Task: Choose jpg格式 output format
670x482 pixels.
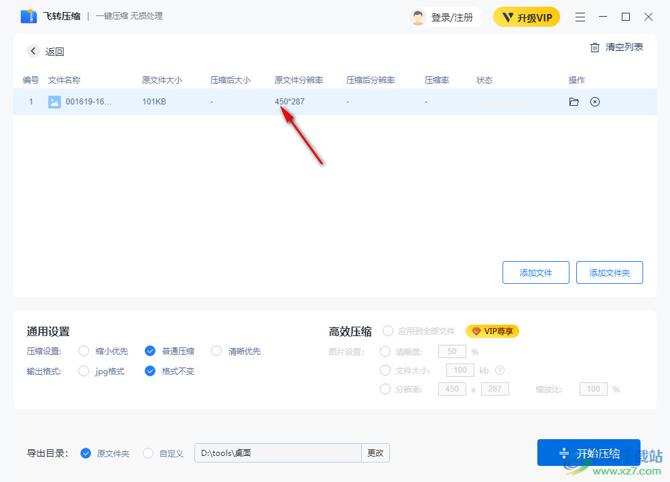Action: [84, 371]
